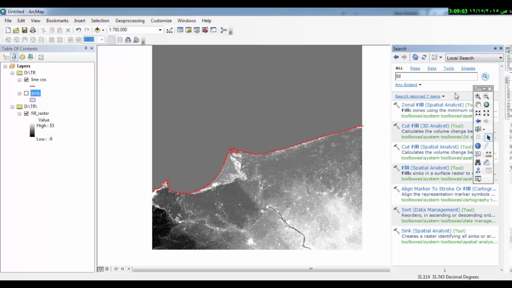Open the map scale dropdown
This screenshot has height=288, width=512.
(x=160, y=30)
